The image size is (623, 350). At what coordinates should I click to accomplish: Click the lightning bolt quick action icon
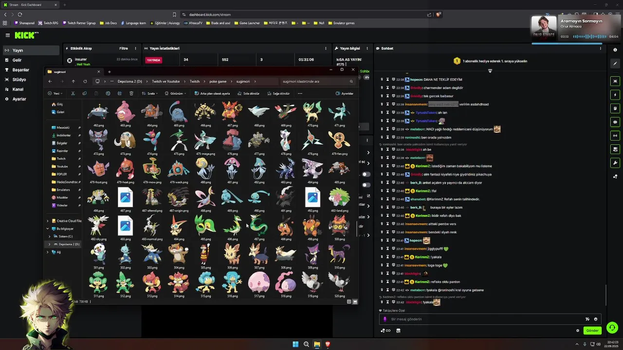[615, 95]
